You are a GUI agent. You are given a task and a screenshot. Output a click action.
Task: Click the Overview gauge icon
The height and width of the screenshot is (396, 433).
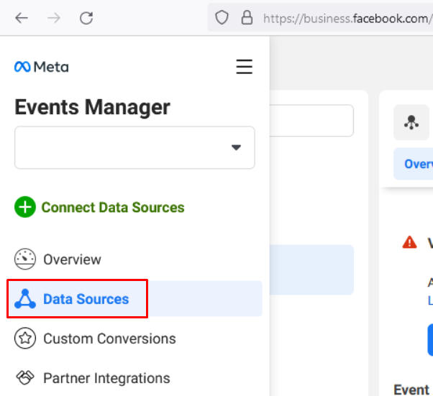pyautogui.click(x=25, y=259)
